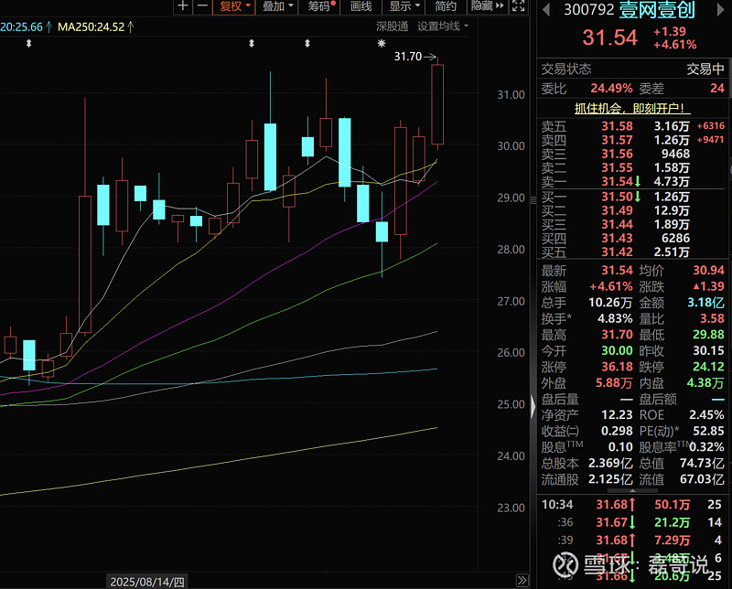Viewport: 732px width, 589px height.
Task: Click the splitter handle beside the 买一 row
Action: click(533, 199)
